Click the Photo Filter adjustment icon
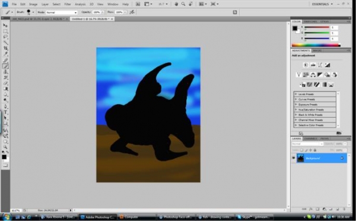 (x=327, y=75)
